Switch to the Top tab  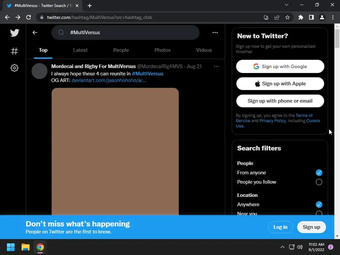(43, 50)
